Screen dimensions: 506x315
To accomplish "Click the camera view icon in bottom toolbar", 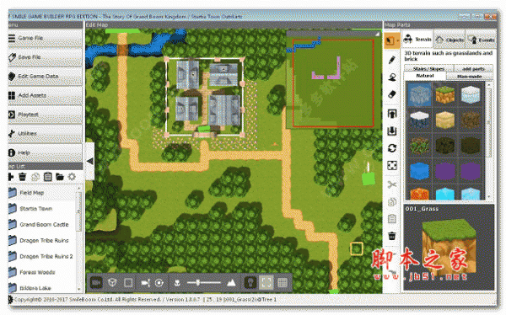I will (x=96, y=283).
